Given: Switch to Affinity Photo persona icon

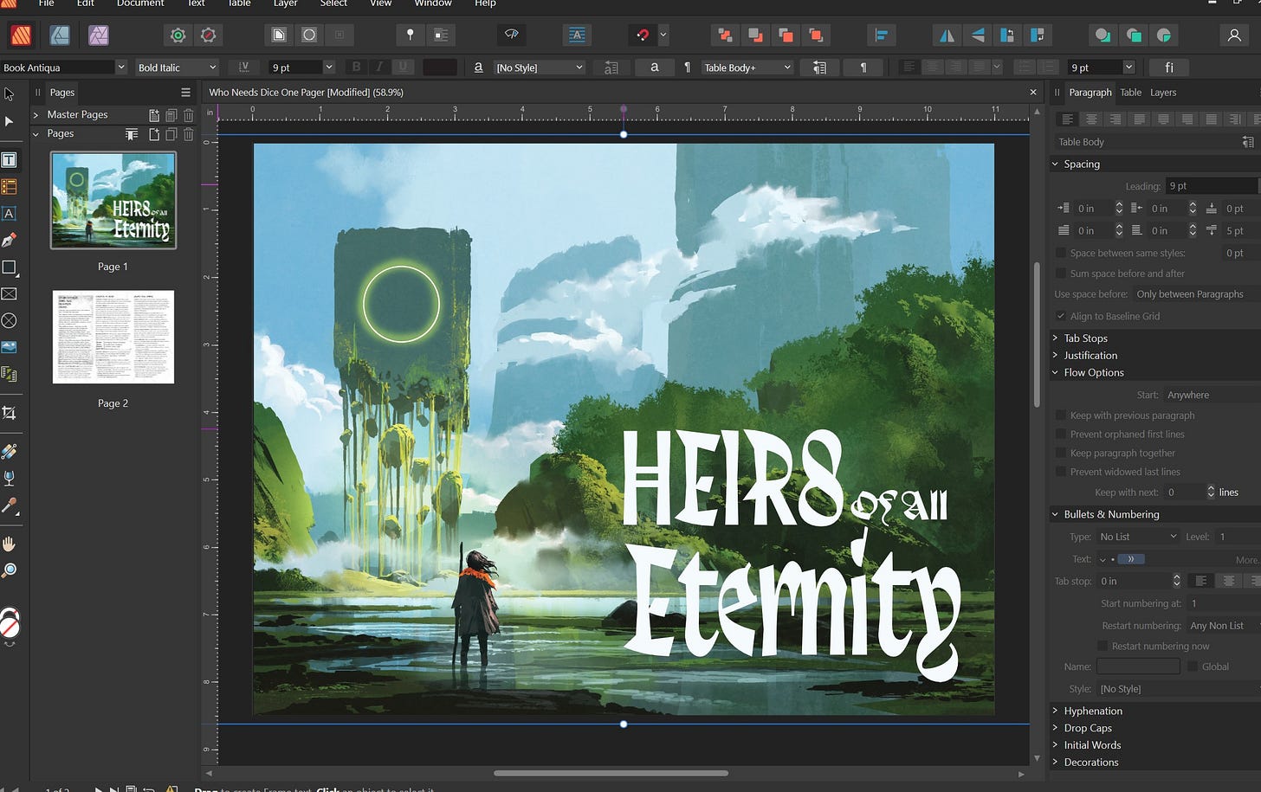Looking at the screenshot, I should (99, 35).
